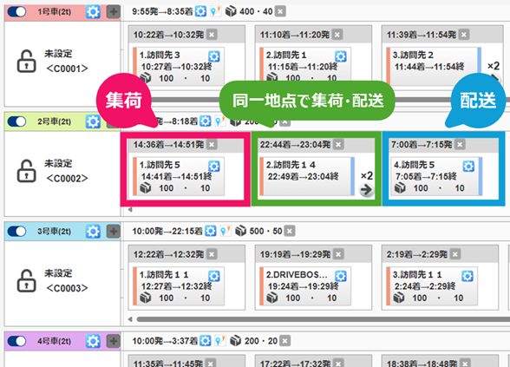Image resolution: width=510 pixels, height=367 pixels.
Task: Click lock icon next to C0003
Action: [x=26, y=280]
